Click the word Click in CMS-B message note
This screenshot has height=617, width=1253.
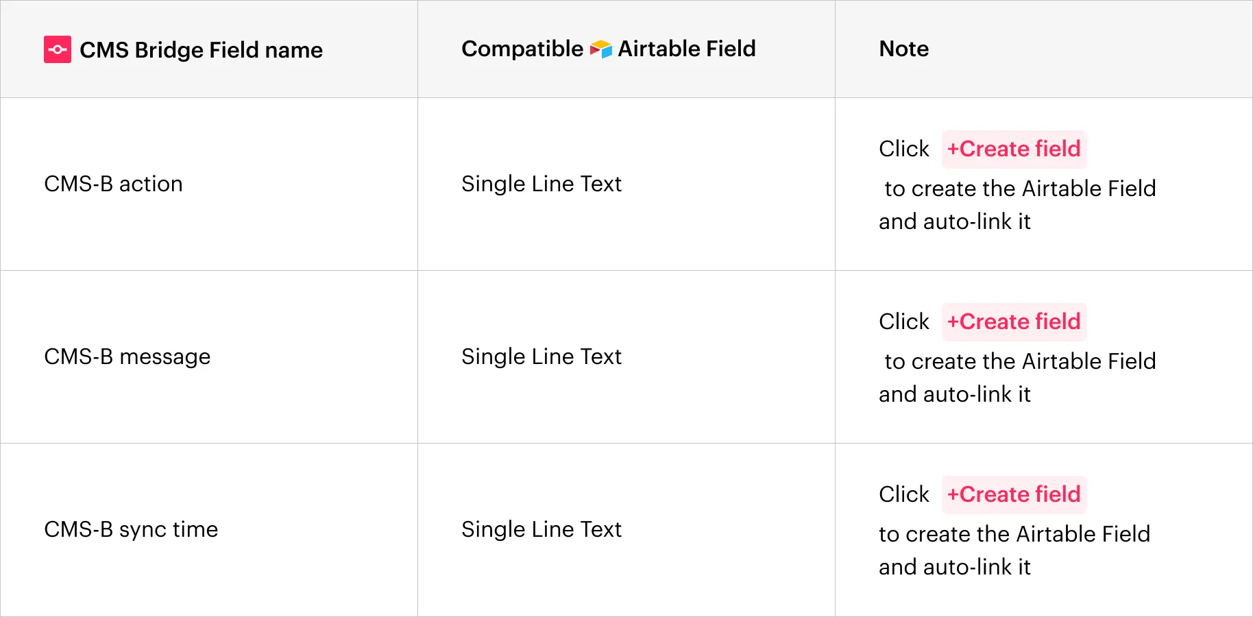tap(904, 322)
